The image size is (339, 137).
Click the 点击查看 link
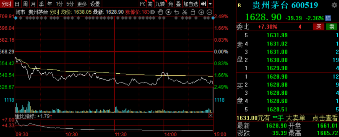(x=325, y=118)
